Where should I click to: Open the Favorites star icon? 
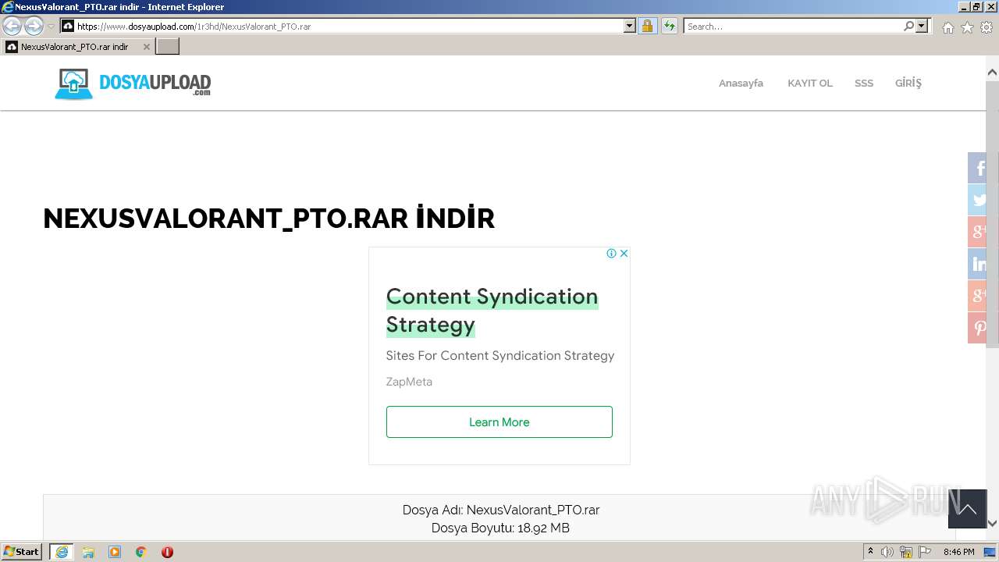[967, 27]
